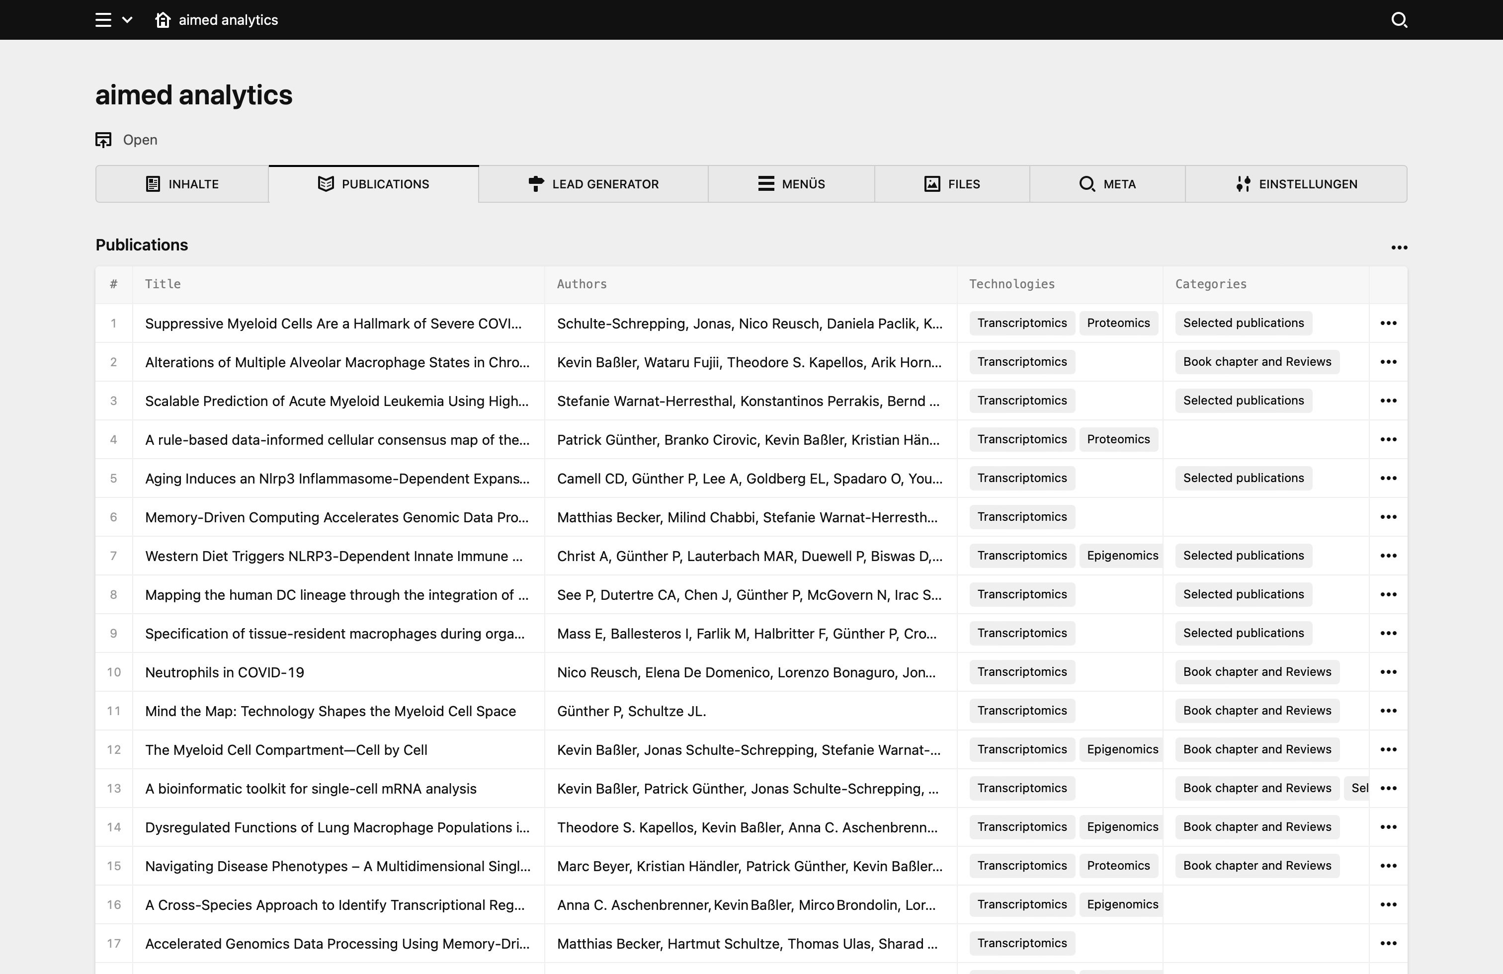Click Book chapter and Reviews tag in Alterations row

click(x=1256, y=362)
